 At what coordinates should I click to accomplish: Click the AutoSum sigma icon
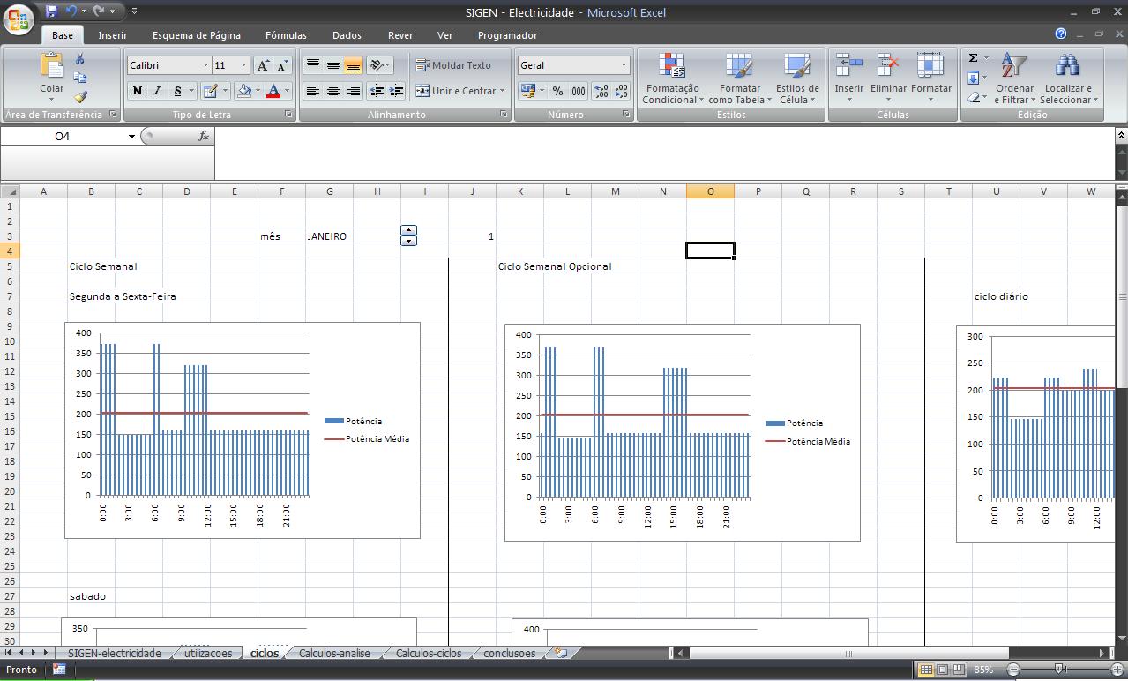coord(974,58)
